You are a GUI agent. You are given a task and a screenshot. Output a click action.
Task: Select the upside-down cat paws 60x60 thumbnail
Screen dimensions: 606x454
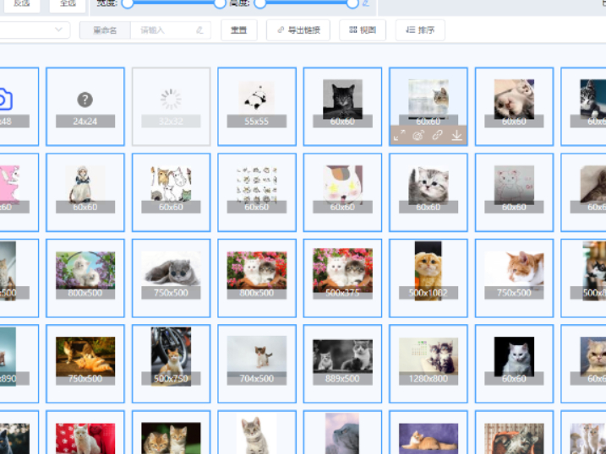515,107
